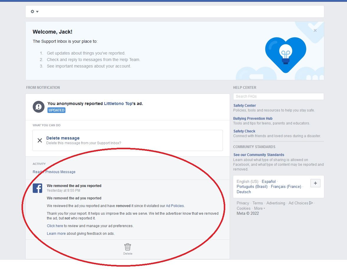
Task: Click the Facebook logo icon in message
Action: [37, 188]
